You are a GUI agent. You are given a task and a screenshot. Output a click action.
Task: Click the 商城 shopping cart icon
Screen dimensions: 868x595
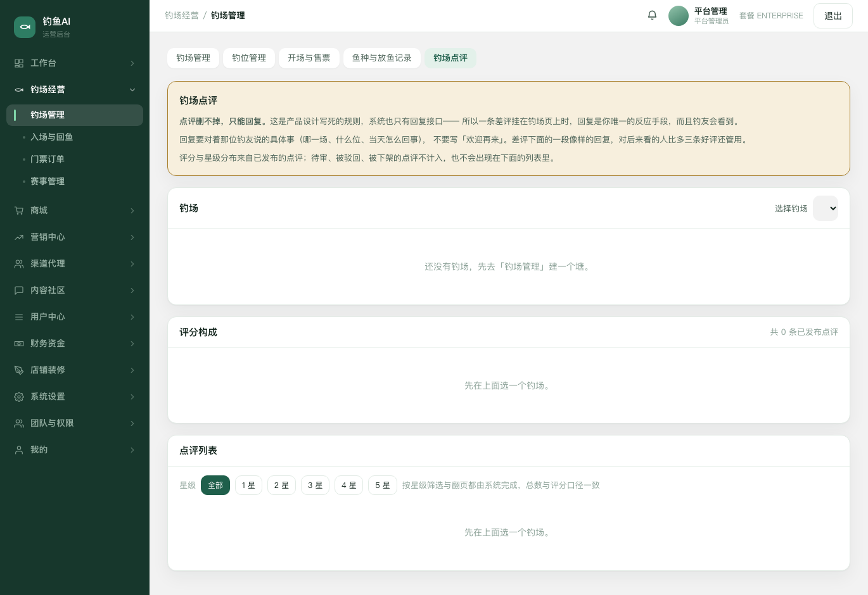pos(19,211)
